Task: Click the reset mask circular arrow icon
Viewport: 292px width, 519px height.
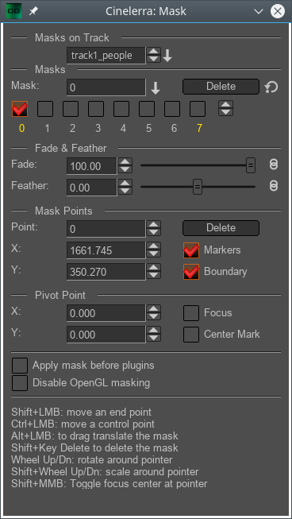Action: tap(271, 87)
